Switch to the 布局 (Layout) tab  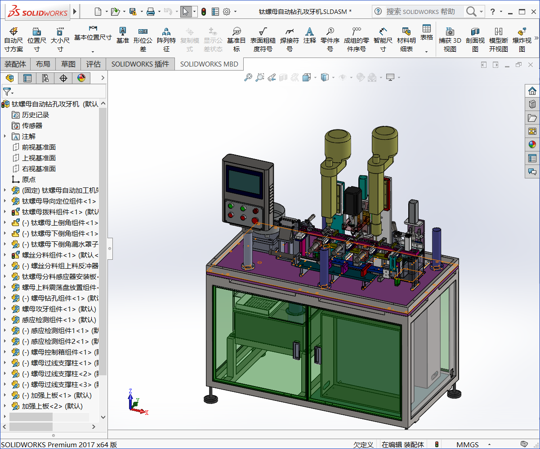point(43,64)
